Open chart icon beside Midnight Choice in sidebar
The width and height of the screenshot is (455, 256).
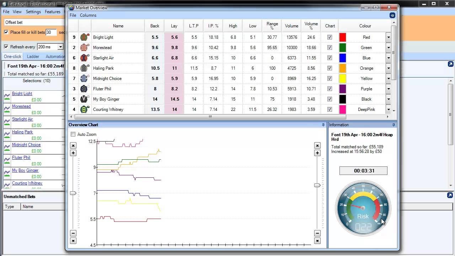click(7, 148)
